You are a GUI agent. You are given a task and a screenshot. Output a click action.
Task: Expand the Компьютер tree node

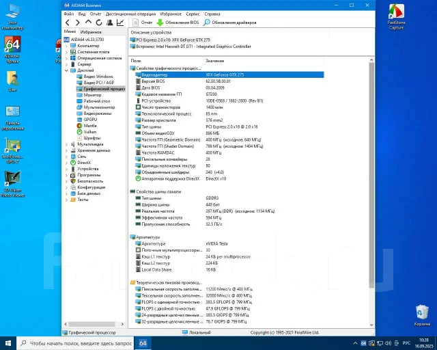point(66,46)
